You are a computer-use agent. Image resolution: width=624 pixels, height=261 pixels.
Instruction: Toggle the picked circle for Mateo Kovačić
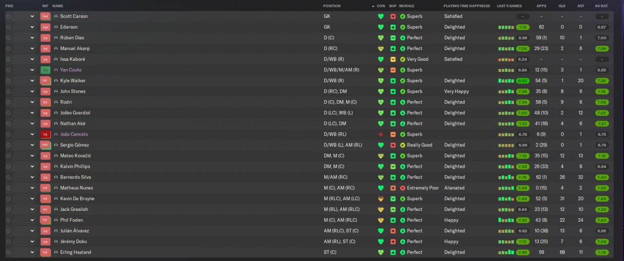coord(8,156)
